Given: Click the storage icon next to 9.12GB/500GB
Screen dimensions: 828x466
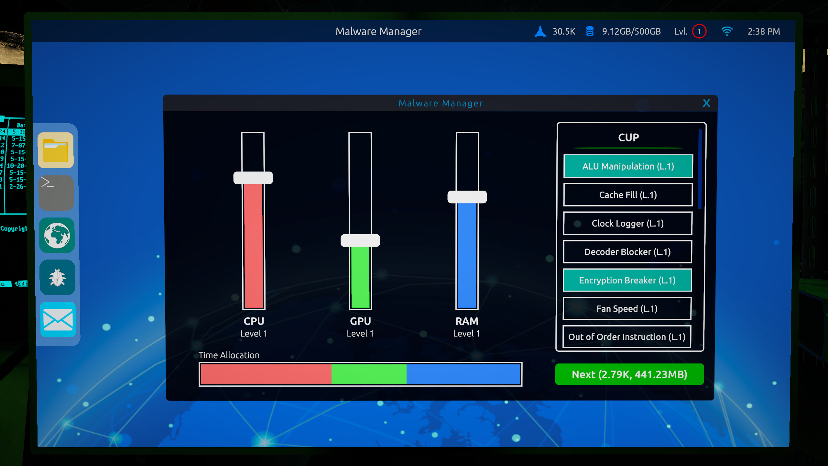Looking at the screenshot, I should tap(590, 31).
